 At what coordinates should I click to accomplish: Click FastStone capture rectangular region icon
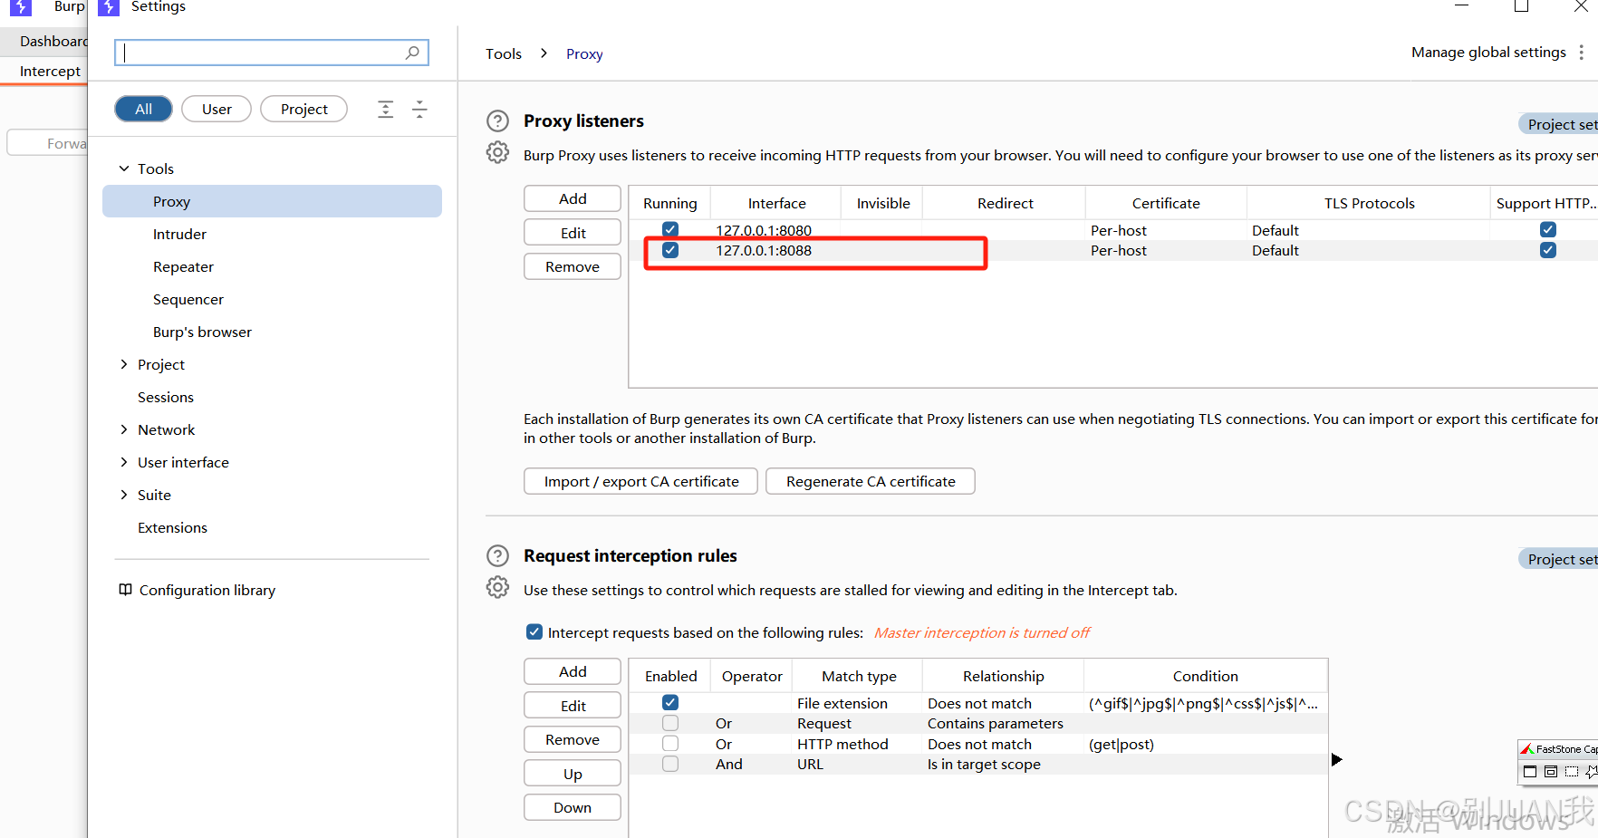[1572, 772]
